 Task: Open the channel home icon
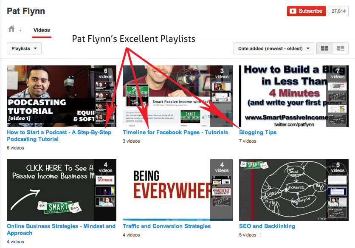coord(11,29)
